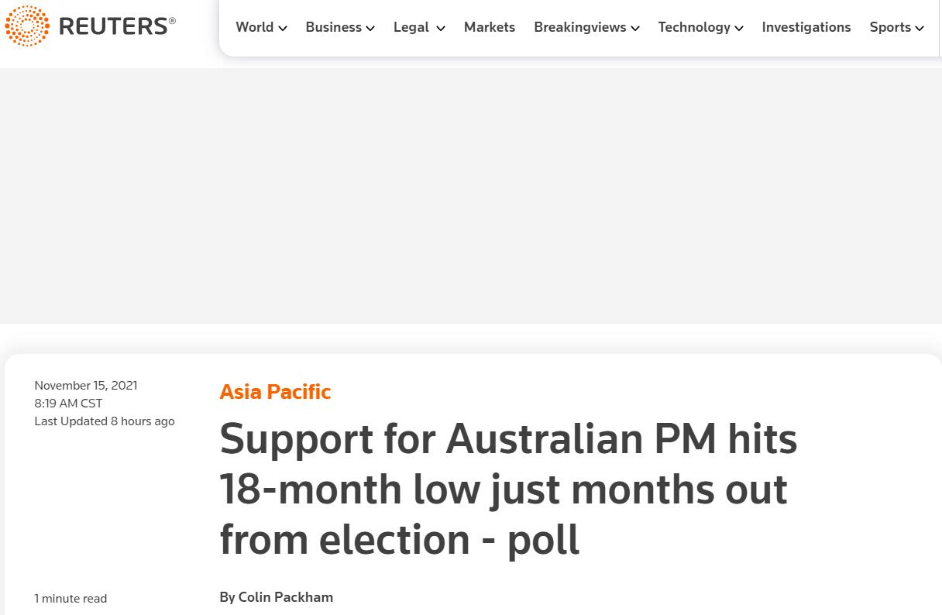Viewport: 942px width, 615px height.
Task: Open the Breakingviews dropdown arrow
Action: [x=635, y=29]
